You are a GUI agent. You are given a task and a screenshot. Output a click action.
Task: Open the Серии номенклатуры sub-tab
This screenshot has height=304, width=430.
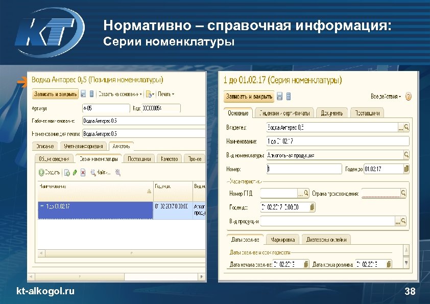pos(99,159)
